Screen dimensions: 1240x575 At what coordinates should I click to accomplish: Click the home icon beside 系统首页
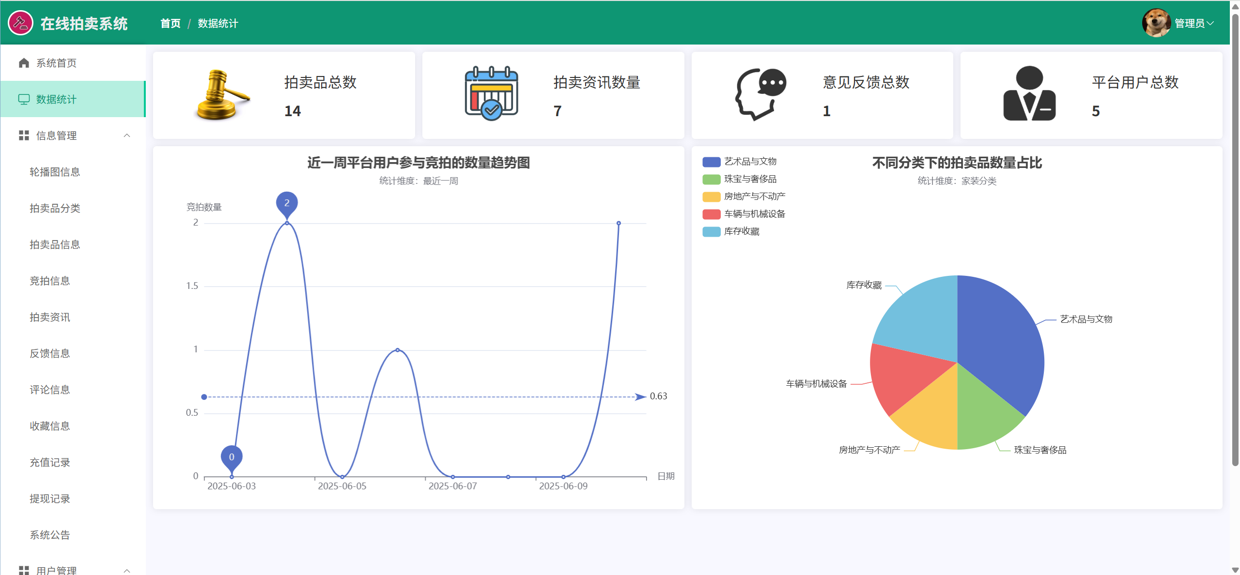point(24,63)
